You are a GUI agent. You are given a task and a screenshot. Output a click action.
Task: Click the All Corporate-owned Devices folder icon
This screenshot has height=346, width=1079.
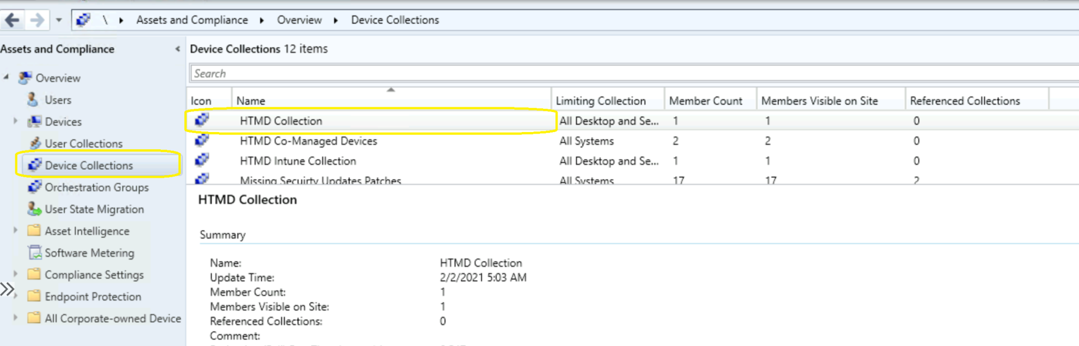(x=34, y=318)
